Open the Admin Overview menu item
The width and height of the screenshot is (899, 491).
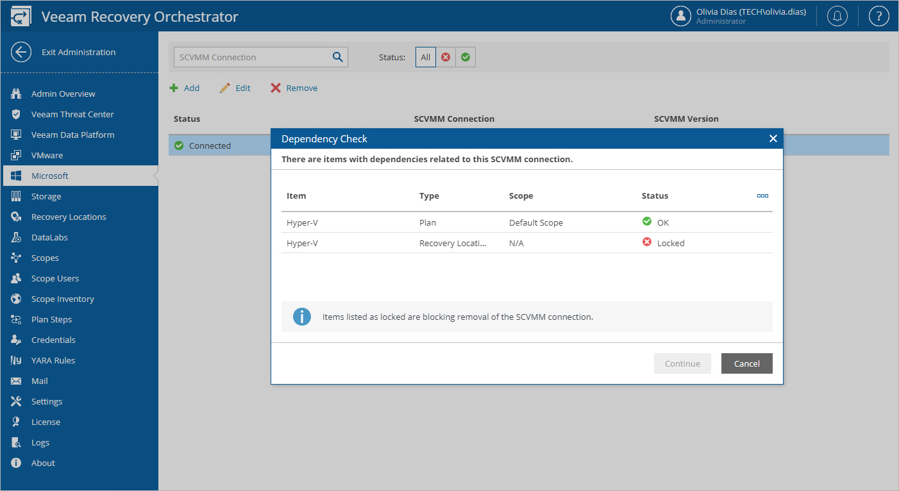(81, 94)
